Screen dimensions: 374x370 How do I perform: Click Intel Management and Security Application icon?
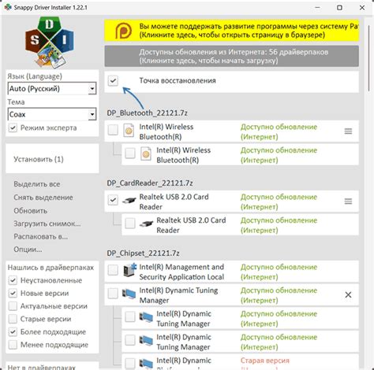pyautogui.click(x=129, y=270)
